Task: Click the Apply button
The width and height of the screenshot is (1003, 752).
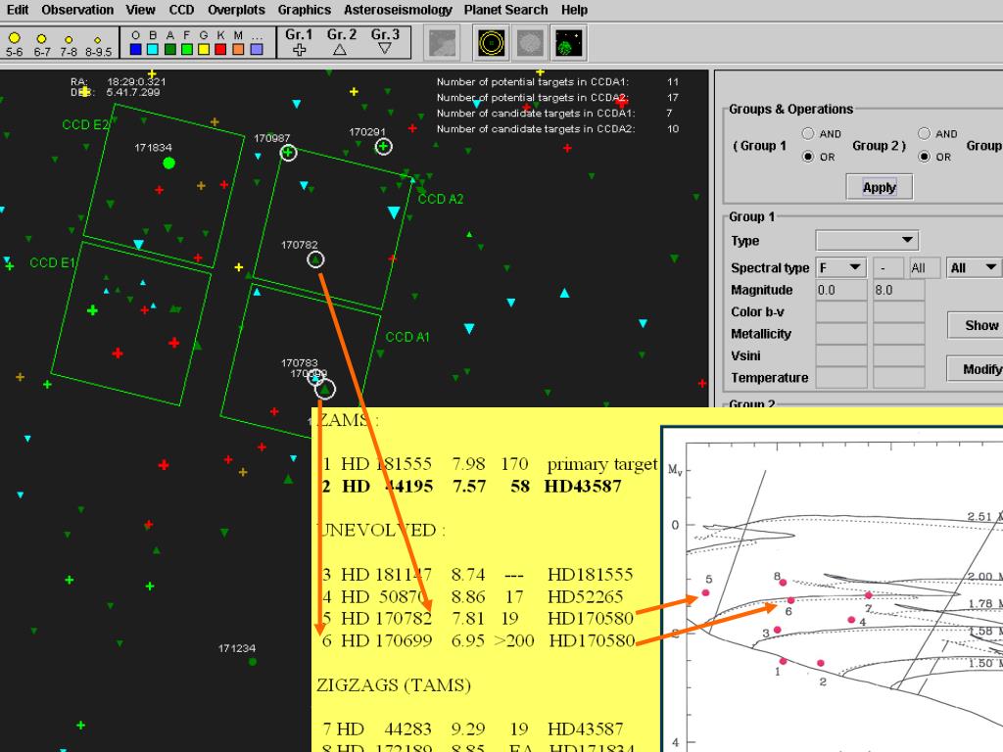Action: pos(879,187)
